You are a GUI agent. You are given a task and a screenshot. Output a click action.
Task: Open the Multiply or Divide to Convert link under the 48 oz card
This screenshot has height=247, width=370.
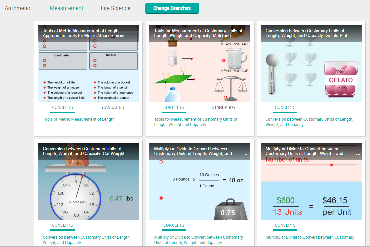pyautogui.click(x=199, y=239)
